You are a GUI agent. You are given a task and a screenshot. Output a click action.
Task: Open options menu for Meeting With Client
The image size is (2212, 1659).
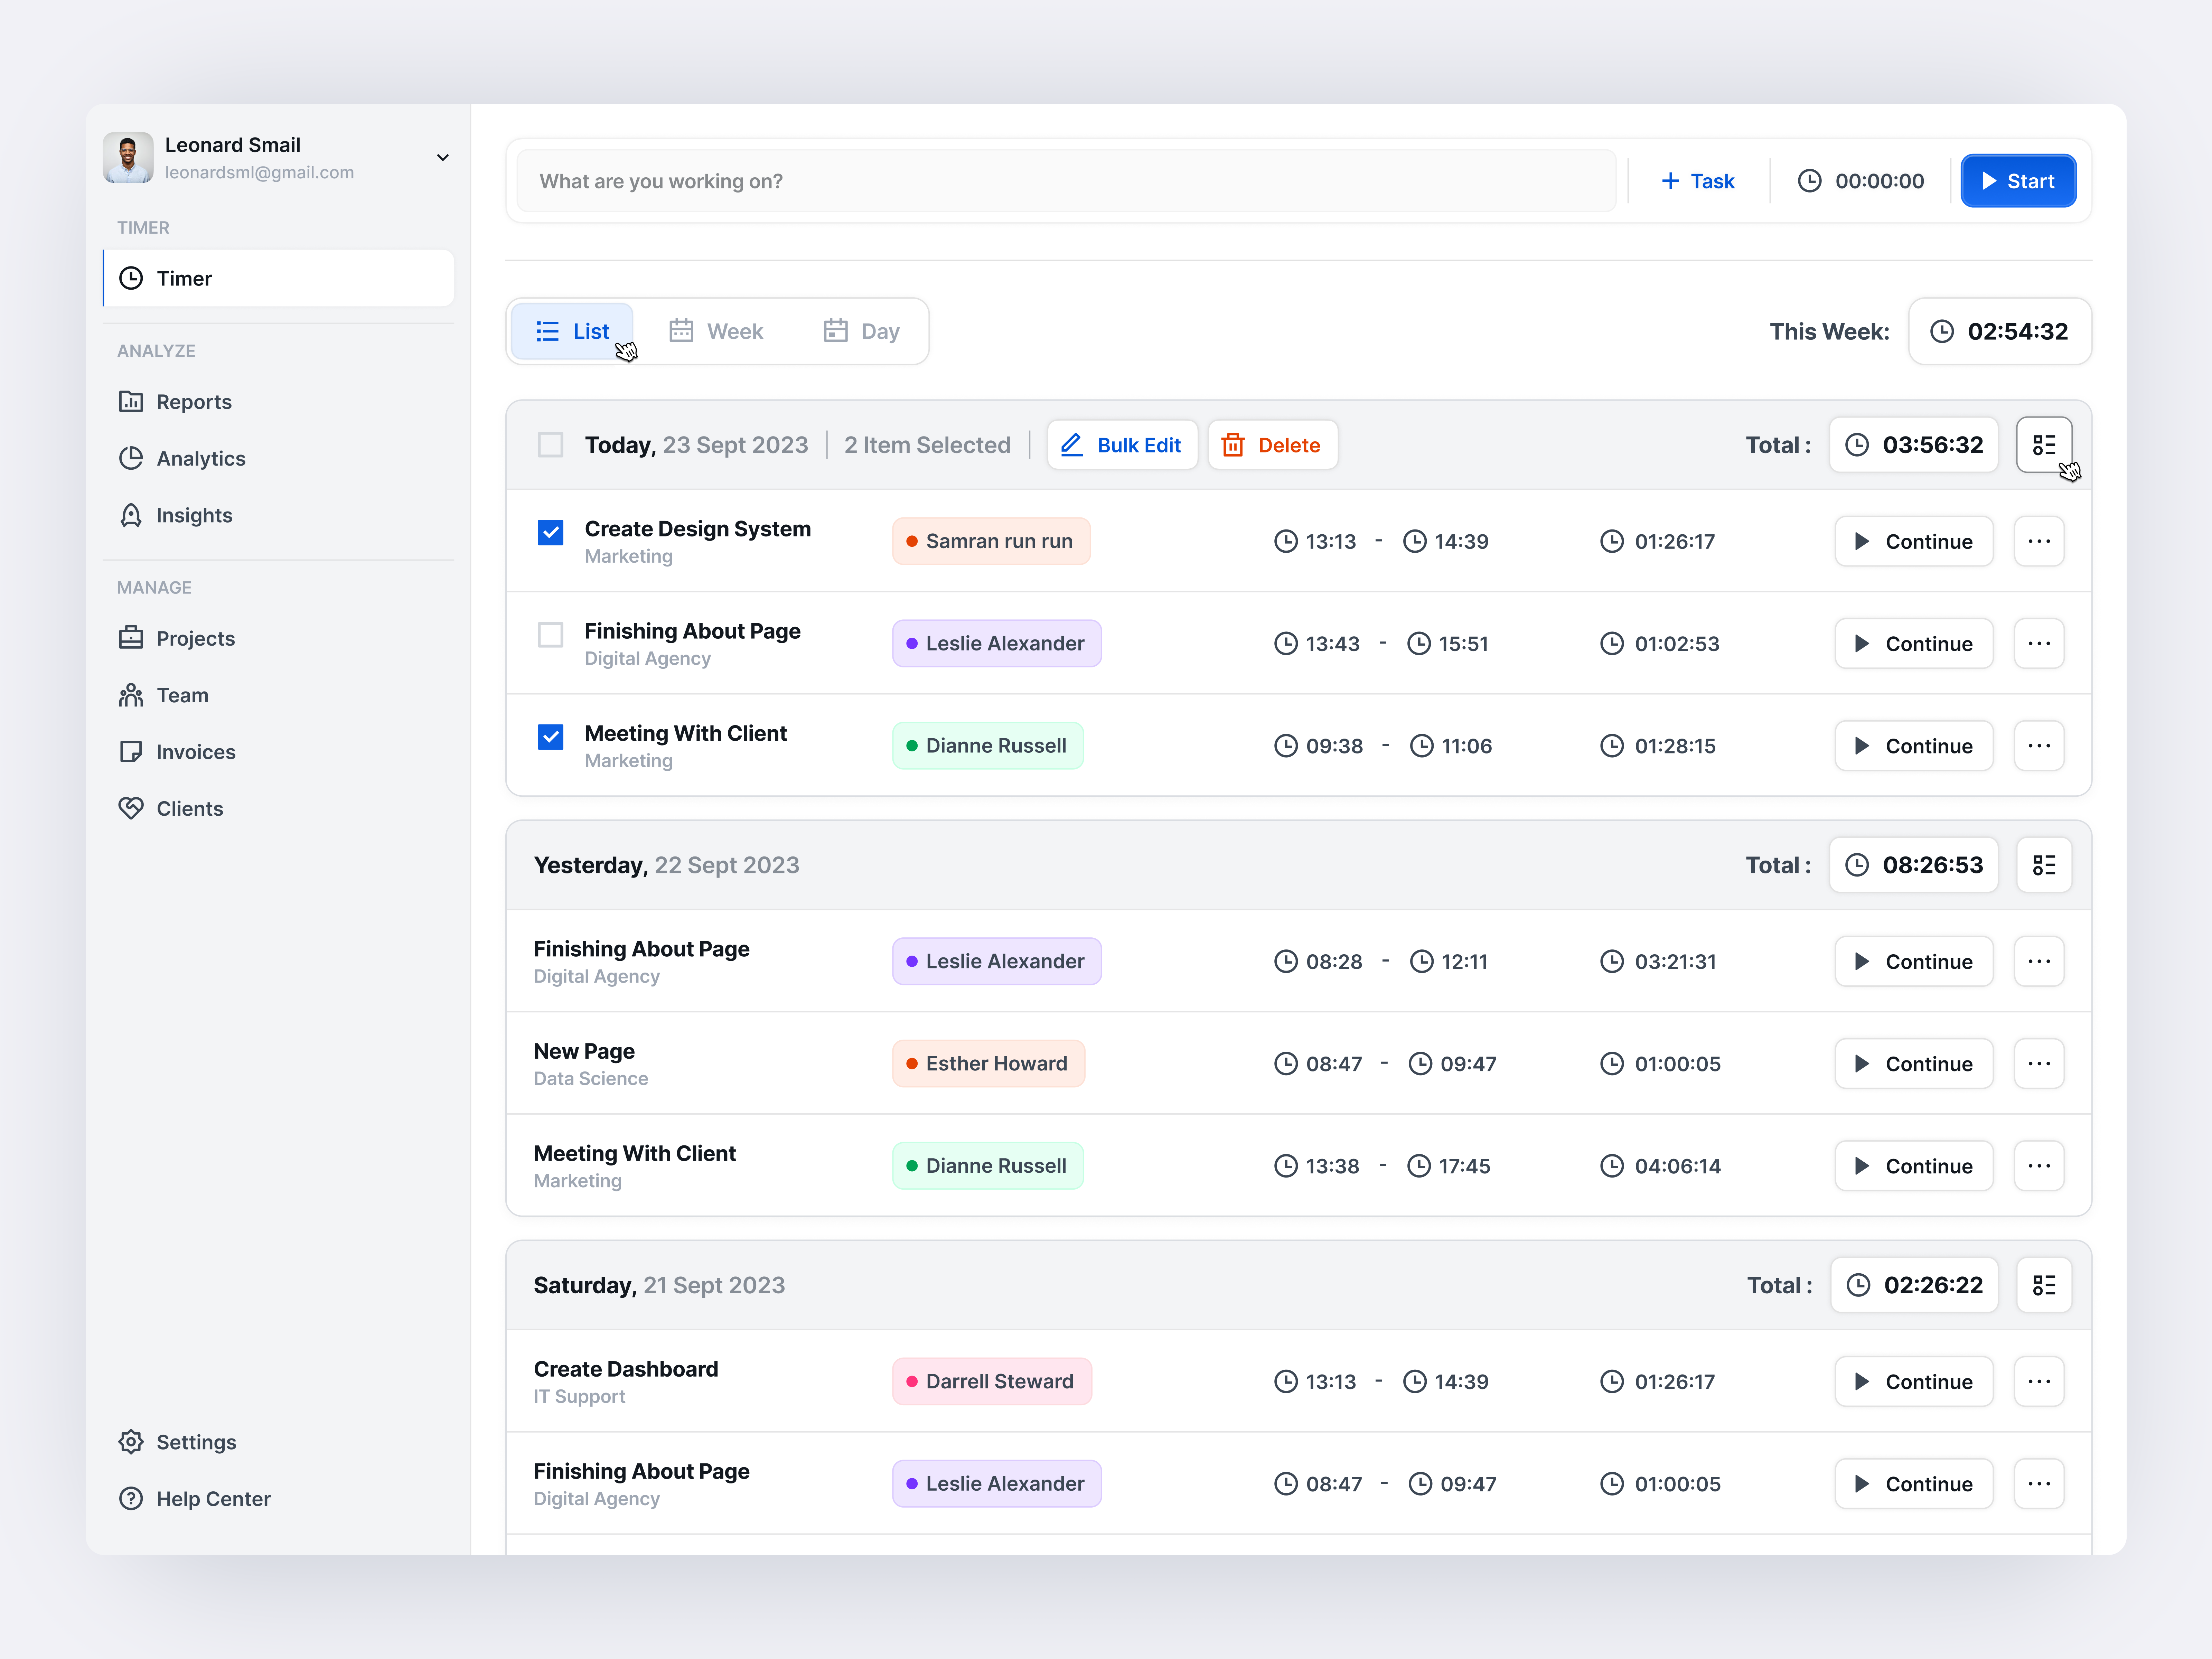[2040, 745]
